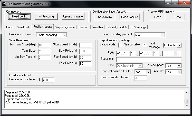Click the PLXTracker app icon in title bar

tap(4, 3)
